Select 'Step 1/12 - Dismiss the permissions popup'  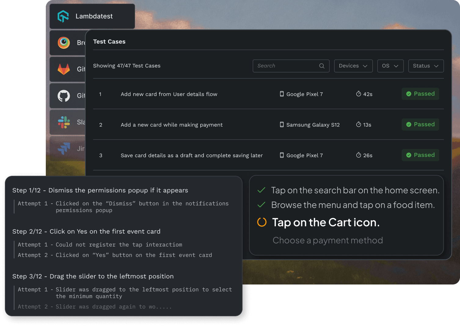point(100,190)
